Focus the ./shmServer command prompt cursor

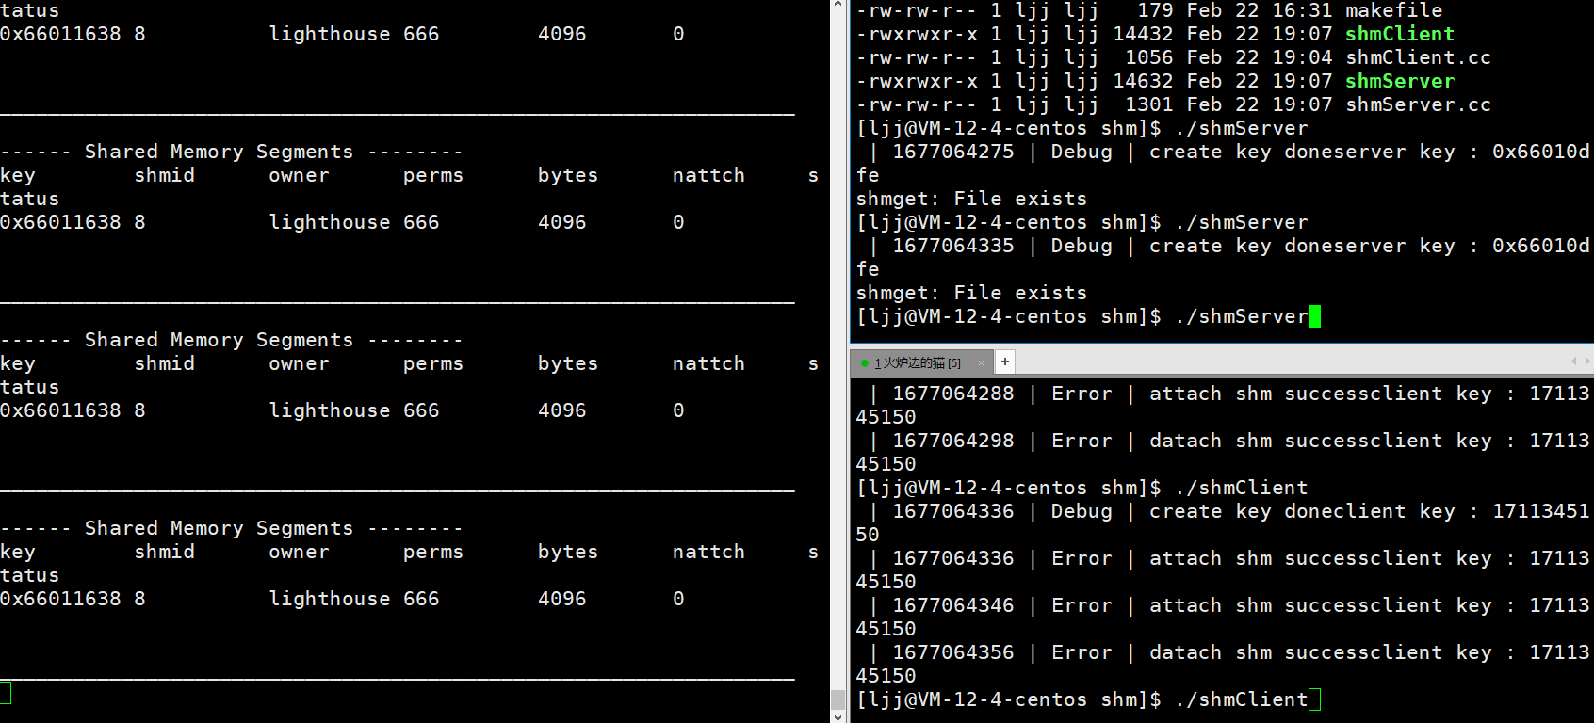point(1314,316)
